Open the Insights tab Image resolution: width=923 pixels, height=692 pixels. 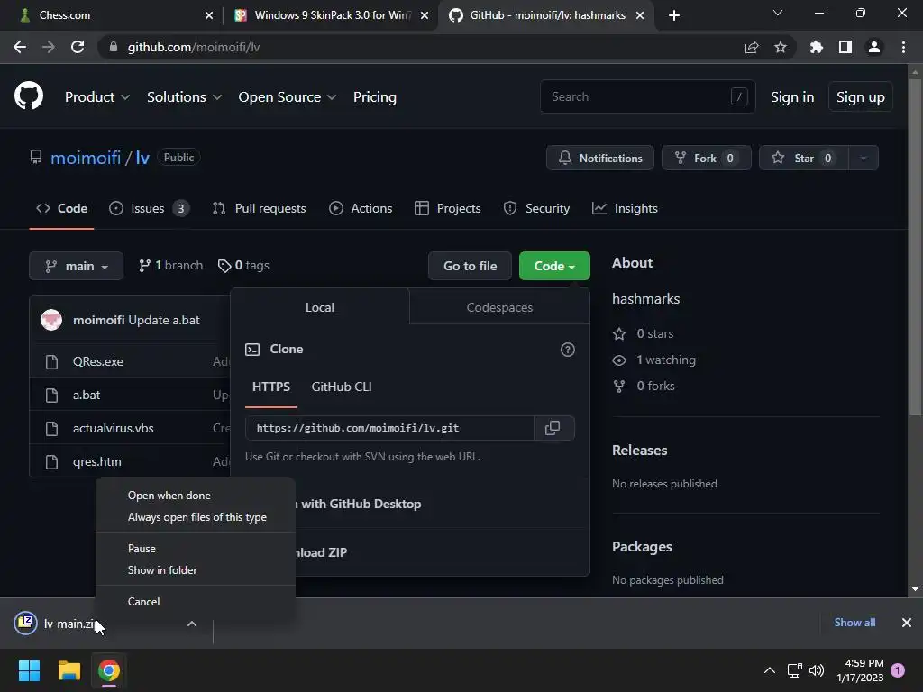point(625,208)
